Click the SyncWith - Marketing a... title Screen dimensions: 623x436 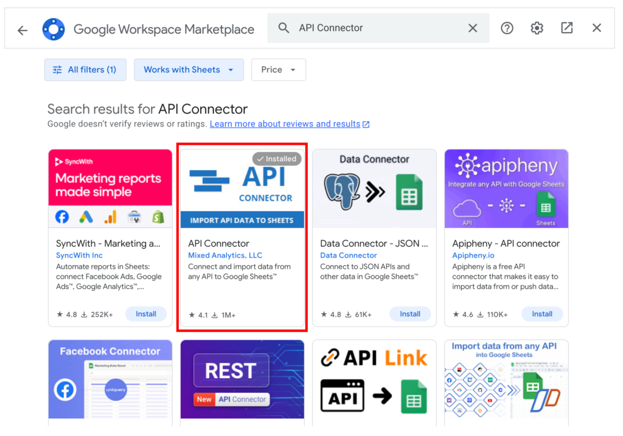pos(108,243)
